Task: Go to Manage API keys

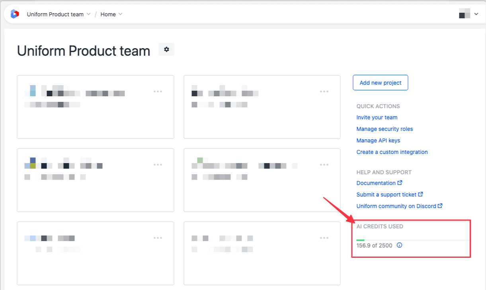Action: [x=378, y=140]
